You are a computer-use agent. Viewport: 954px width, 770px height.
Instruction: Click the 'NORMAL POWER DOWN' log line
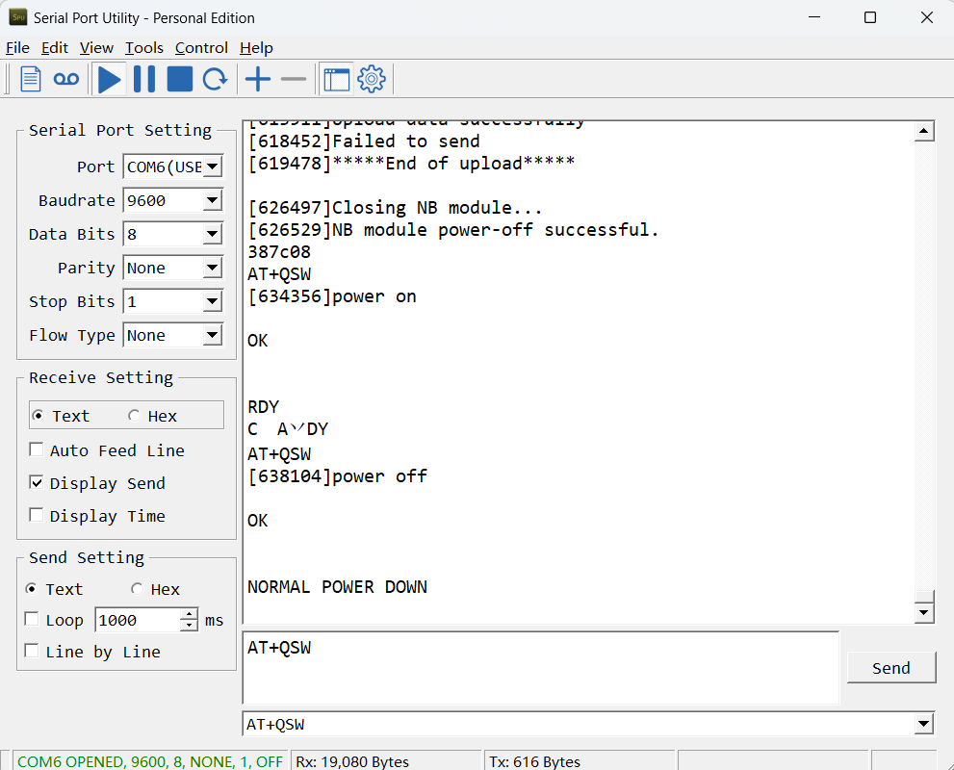[337, 587]
